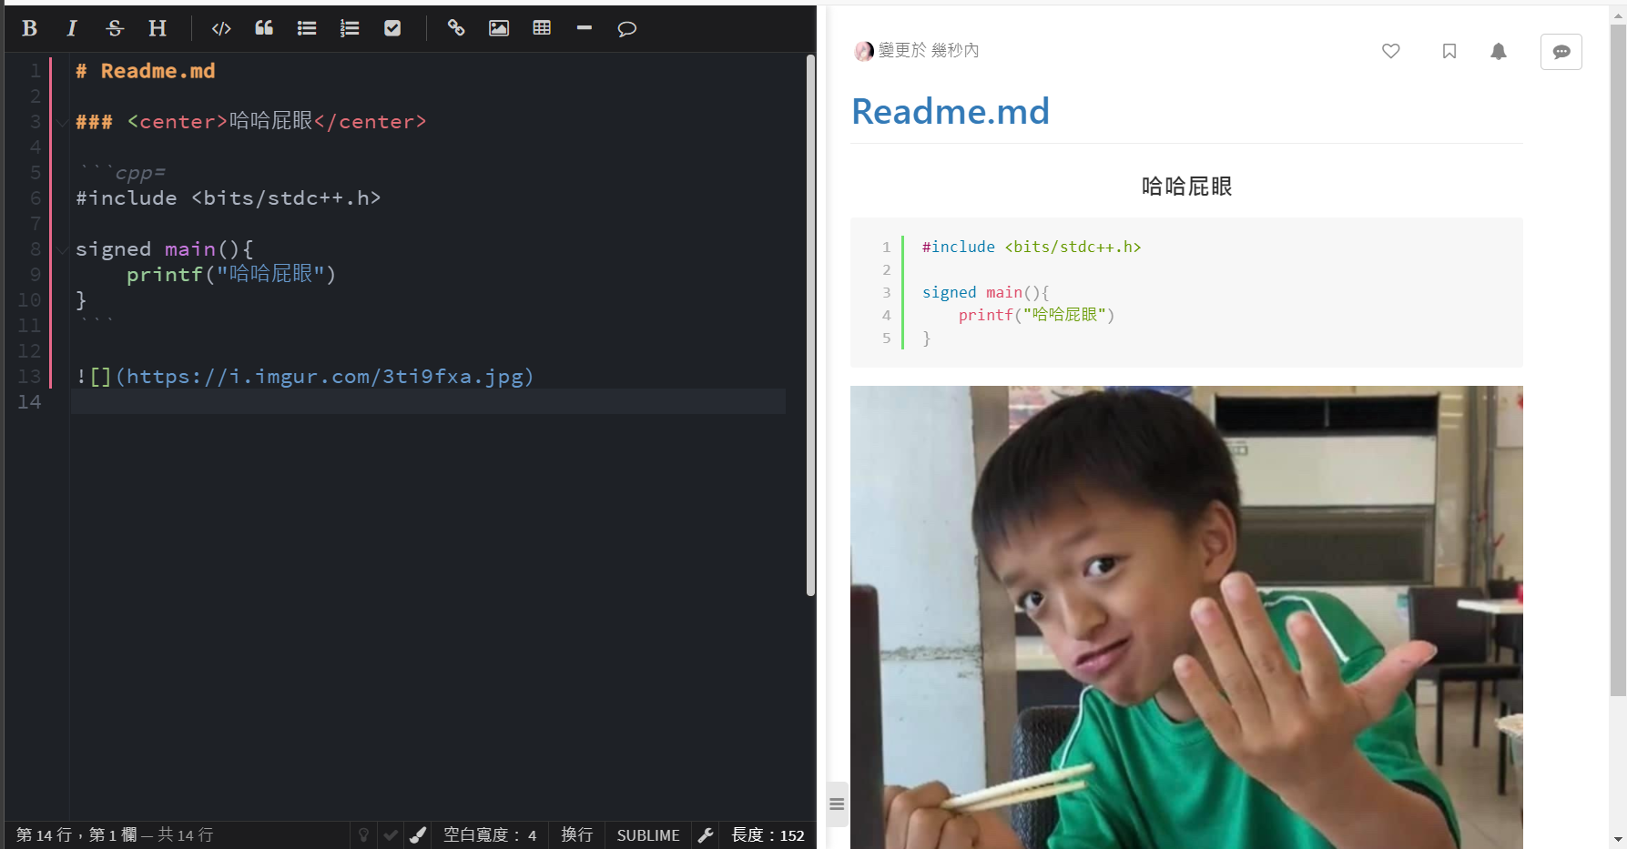1627x849 pixels.
Task: Adjust 空白寬度 indentation setting
Action: (491, 834)
